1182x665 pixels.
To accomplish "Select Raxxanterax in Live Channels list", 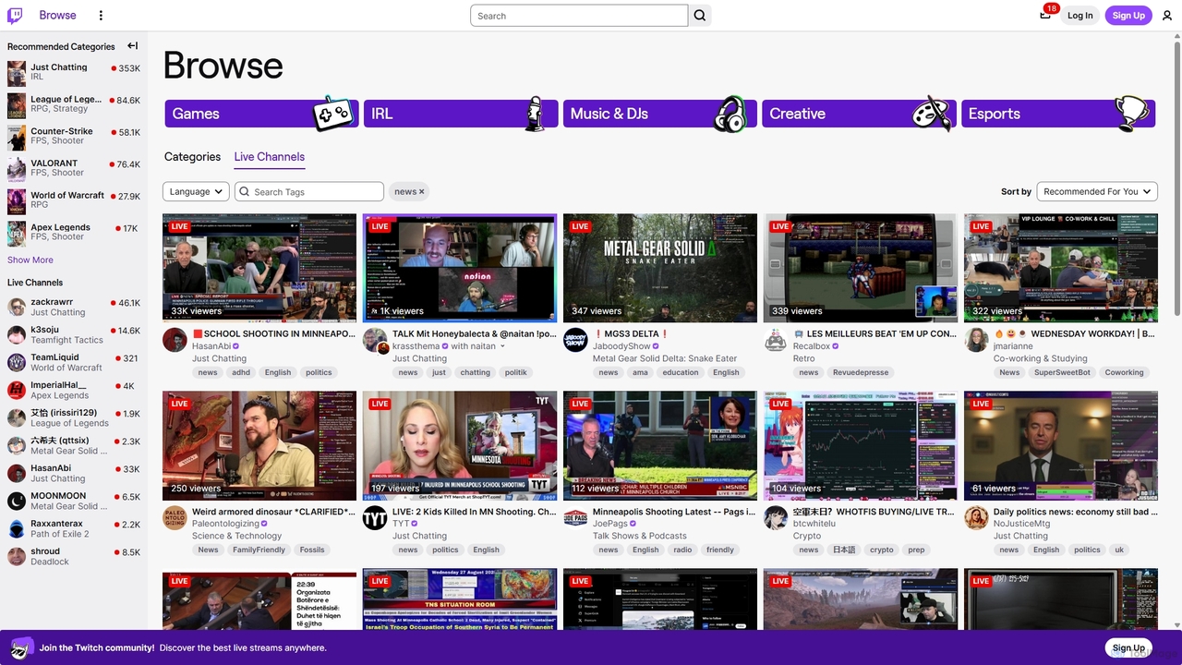I will [x=74, y=528].
